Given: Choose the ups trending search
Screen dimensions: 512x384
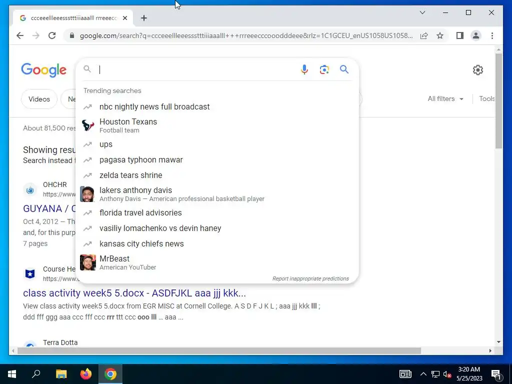Looking at the screenshot, I should (217, 144).
